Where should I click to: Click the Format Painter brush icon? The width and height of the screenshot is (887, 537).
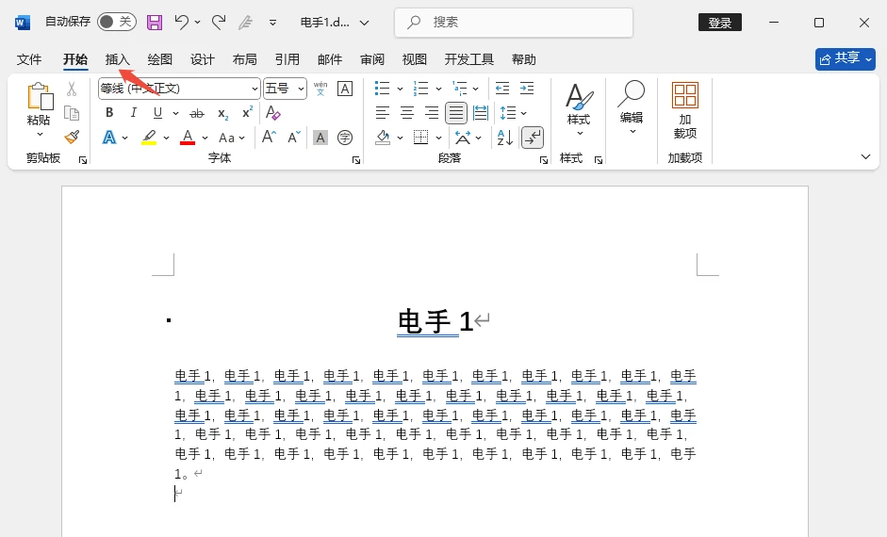(x=72, y=138)
